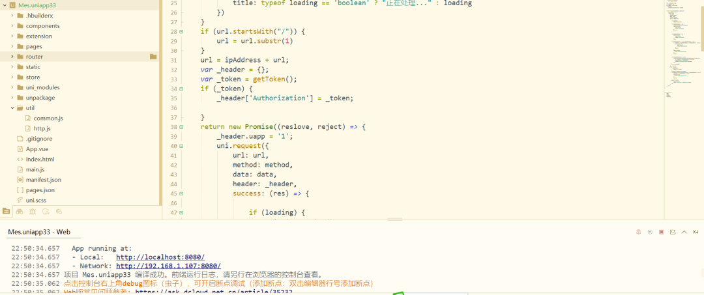Toggle code fold at line 28
Viewport: 704px width, 295px height.
[181, 31]
